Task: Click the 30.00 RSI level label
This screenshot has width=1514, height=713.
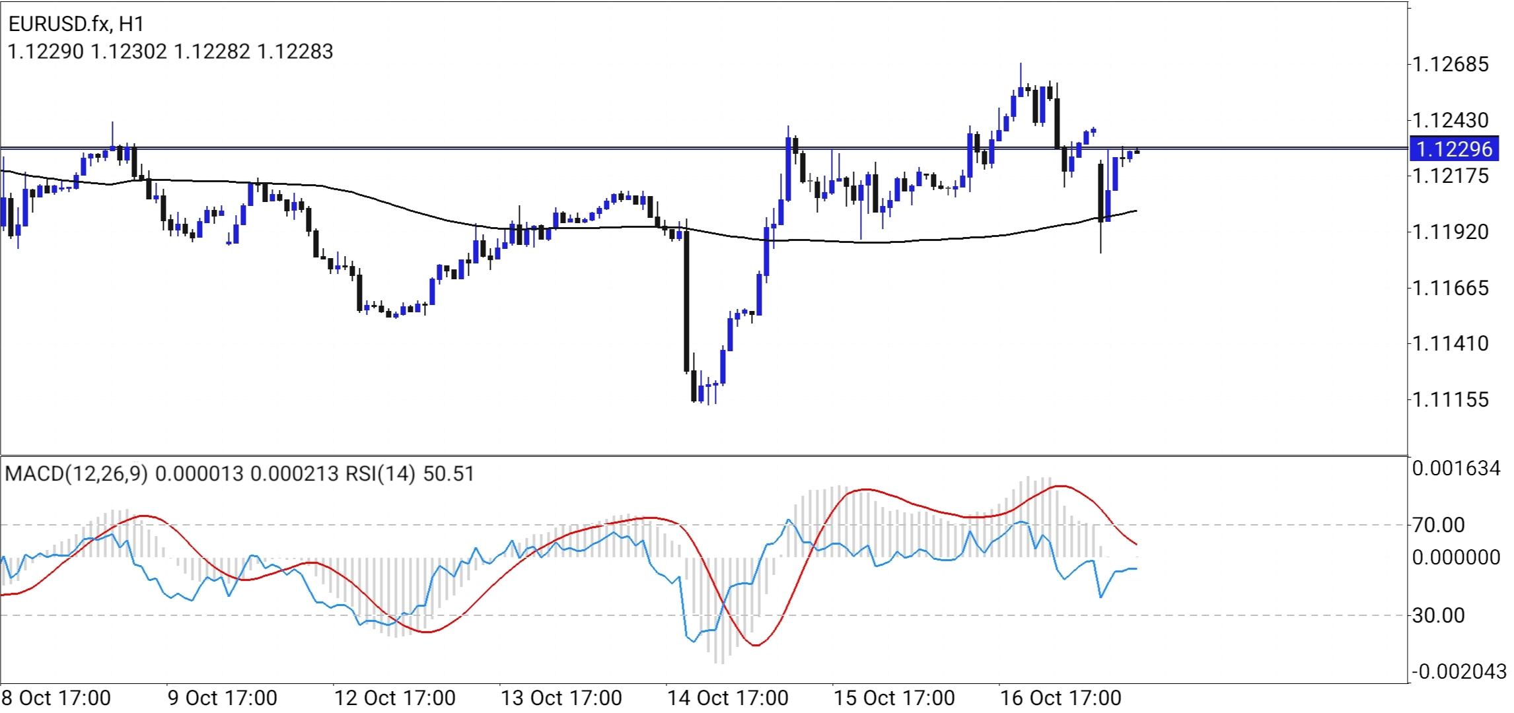Action: click(x=1439, y=616)
